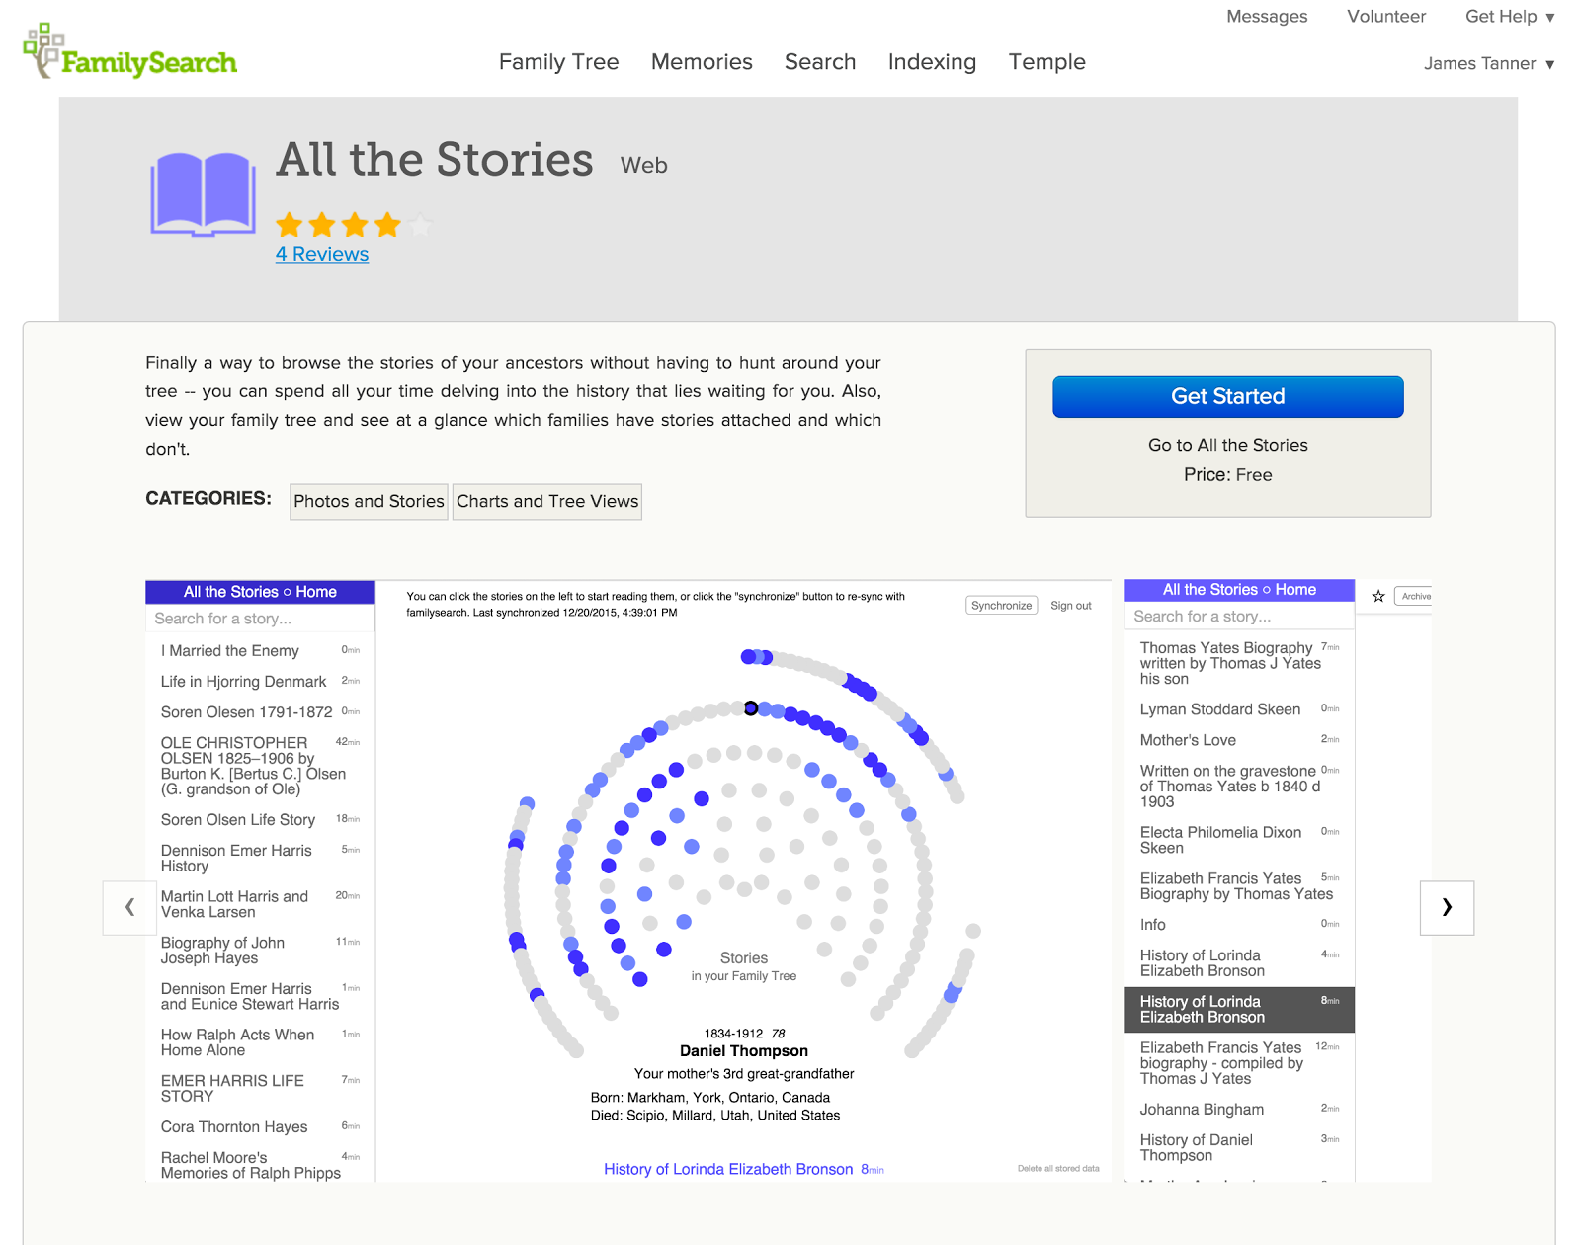The image size is (1581, 1245).
Task: Click the All the Stories book icon
Action: point(203,194)
